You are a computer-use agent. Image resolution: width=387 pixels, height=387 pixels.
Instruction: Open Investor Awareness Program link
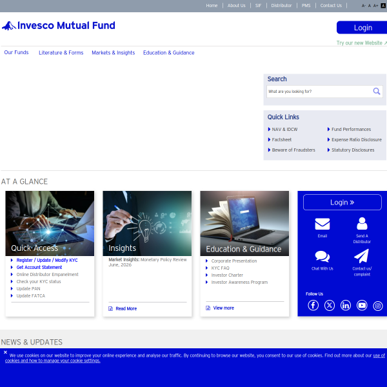pos(239,283)
